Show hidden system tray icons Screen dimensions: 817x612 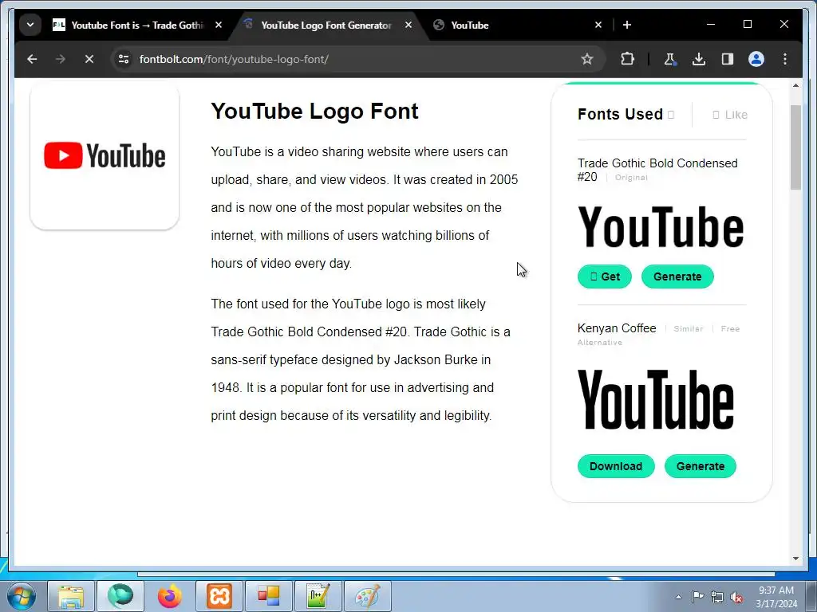[x=678, y=597]
